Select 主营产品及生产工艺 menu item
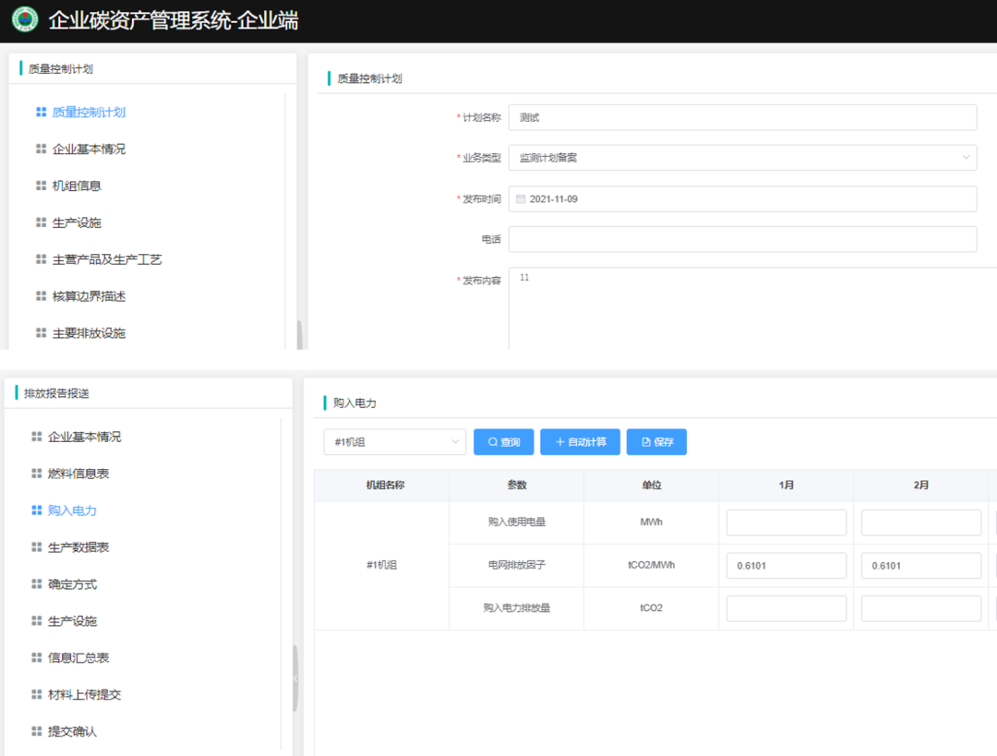 [106, 259]
